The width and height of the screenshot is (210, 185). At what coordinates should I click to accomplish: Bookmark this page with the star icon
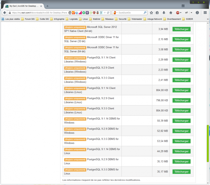click(151, 13)
